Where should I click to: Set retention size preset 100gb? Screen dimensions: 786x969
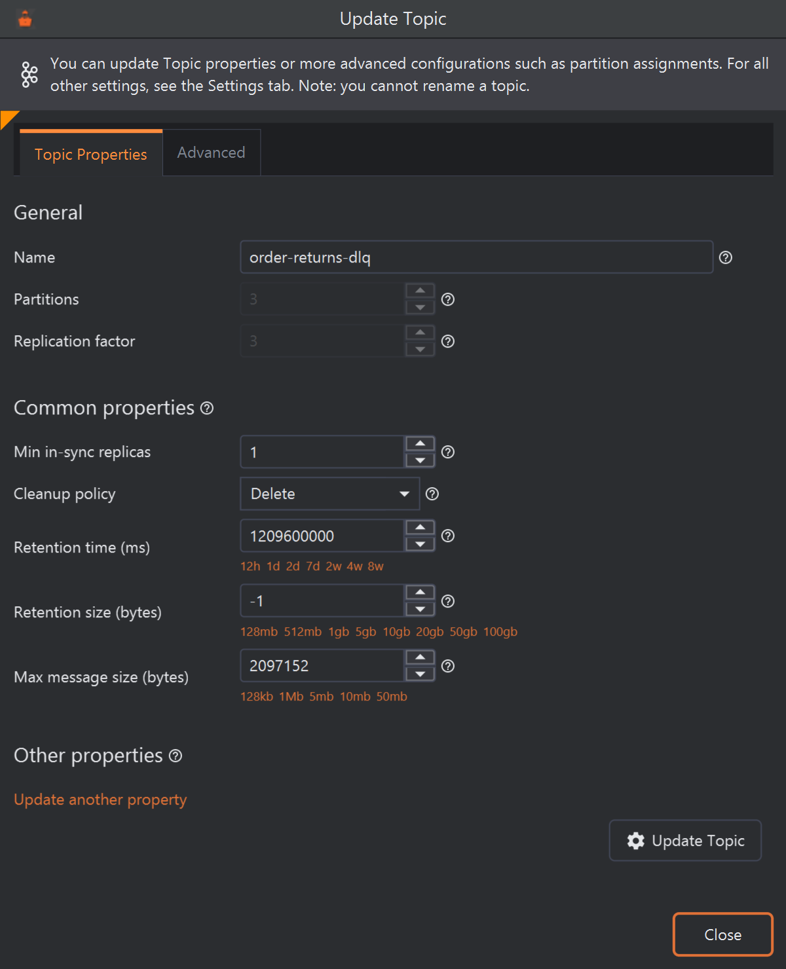(x=500, y=632)
